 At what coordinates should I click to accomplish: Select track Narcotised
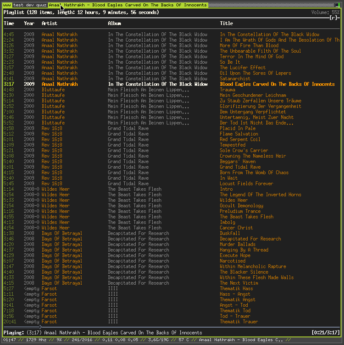tap(232, 261)
